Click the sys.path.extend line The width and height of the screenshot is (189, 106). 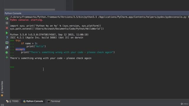click(57, 29)
